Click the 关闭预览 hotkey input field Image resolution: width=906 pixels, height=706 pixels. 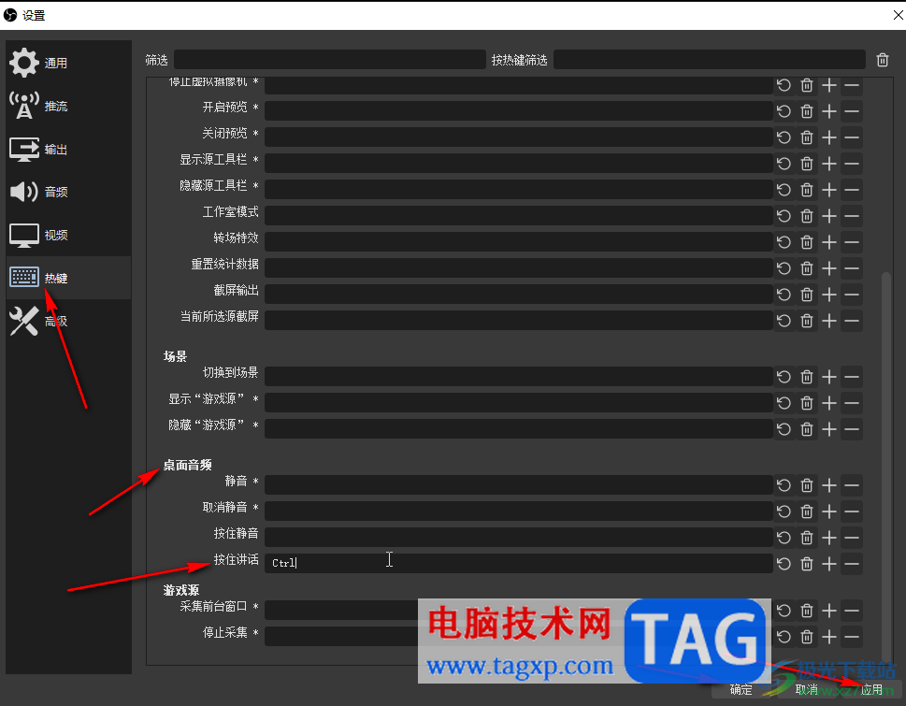518,137
